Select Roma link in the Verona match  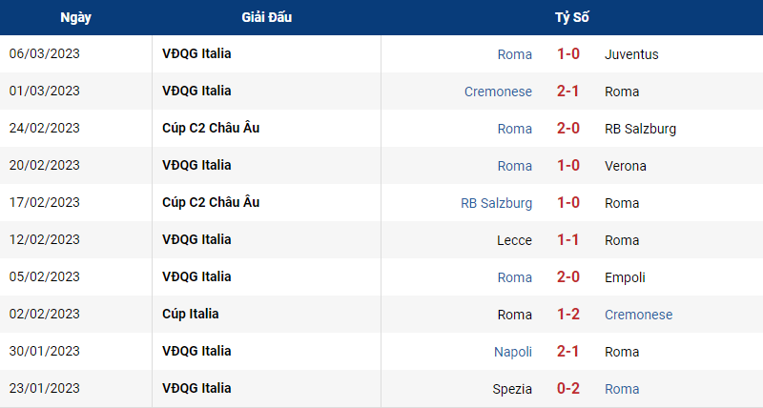tap(514, 166)
